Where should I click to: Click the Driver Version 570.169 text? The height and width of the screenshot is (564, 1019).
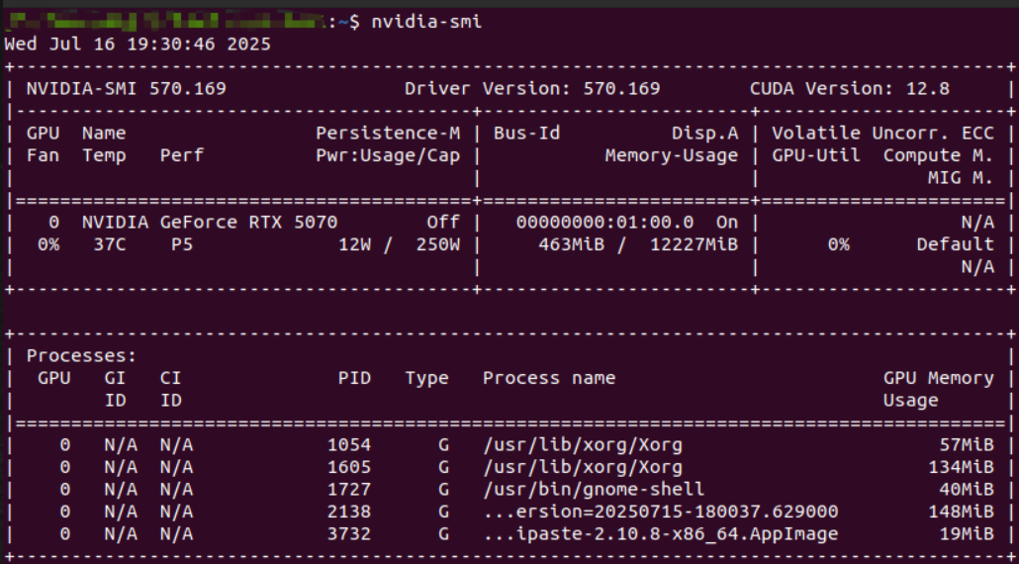(531, 88)
